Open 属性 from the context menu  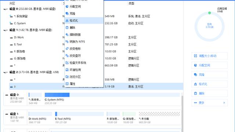84,84
